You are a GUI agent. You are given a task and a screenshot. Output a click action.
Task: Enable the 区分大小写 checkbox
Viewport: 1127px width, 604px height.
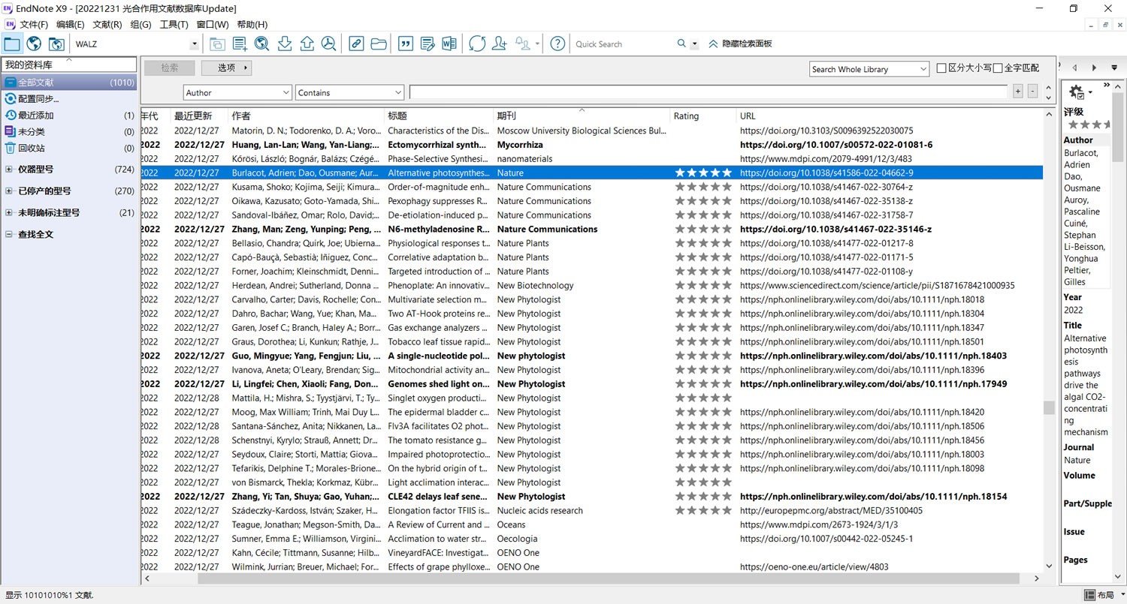tap(941, 68)
